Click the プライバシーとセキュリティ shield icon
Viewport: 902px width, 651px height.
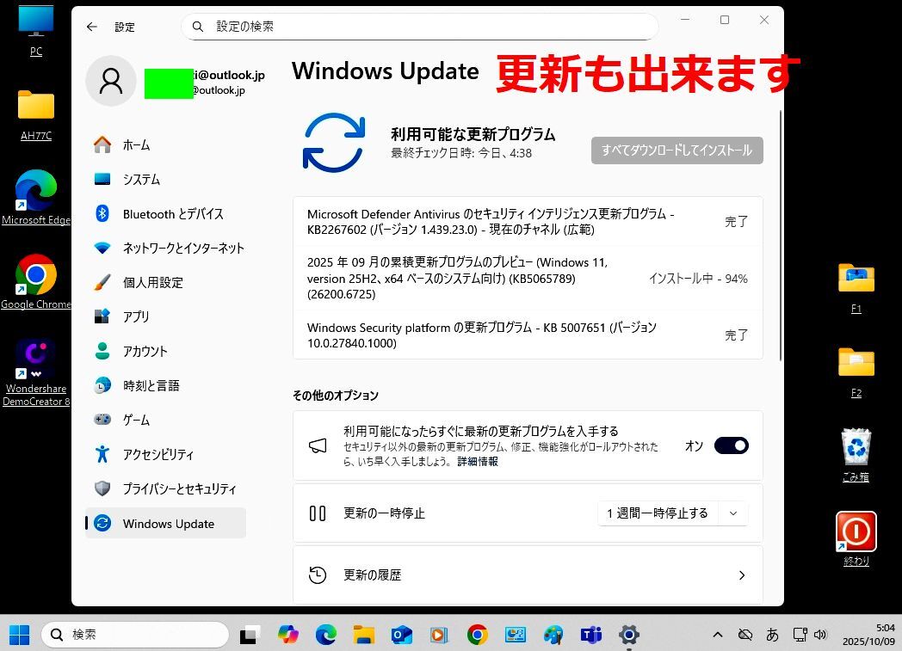[x=102, y=488]
